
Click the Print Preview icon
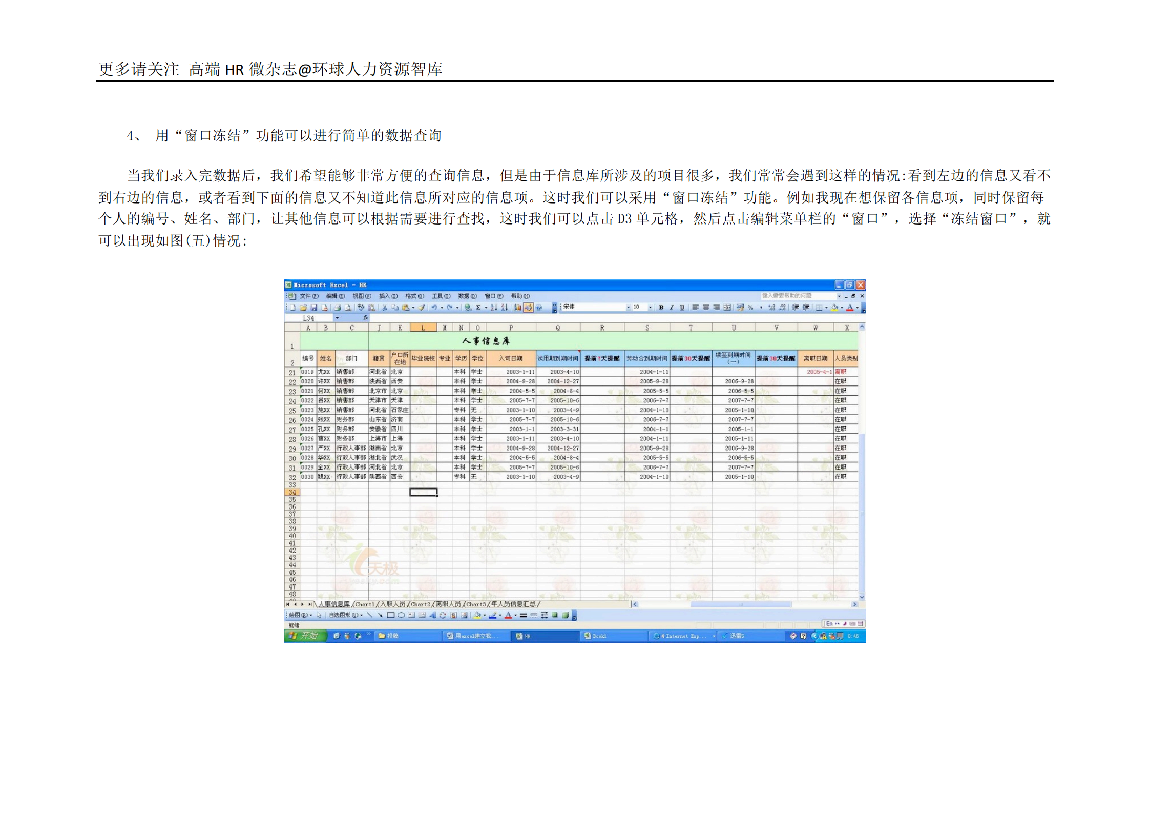(x=348, y=308)
